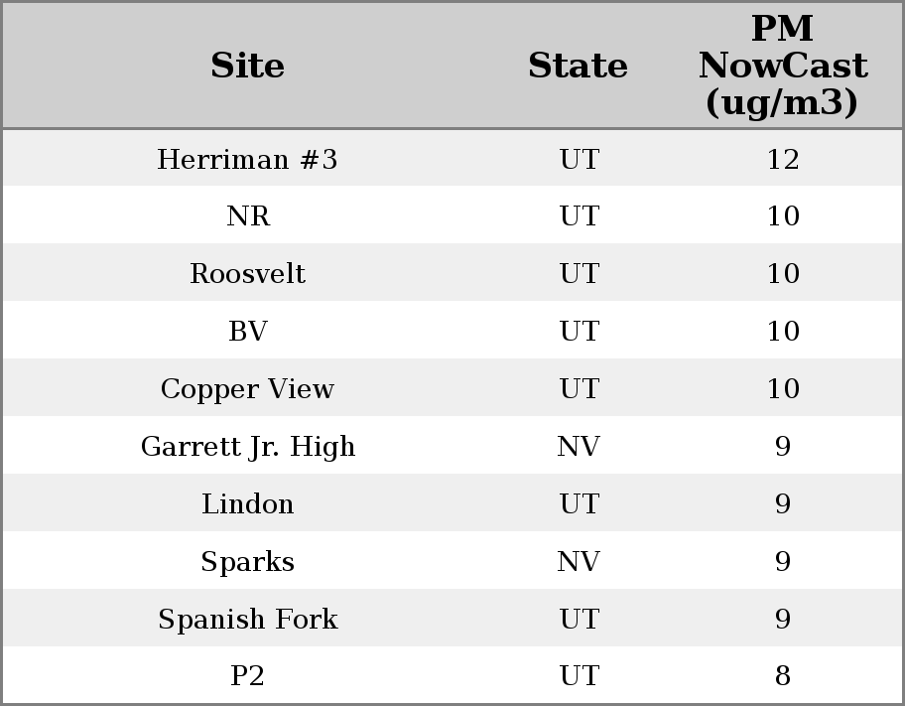Click the Spanish Fork site name

(x=247, y=620)
